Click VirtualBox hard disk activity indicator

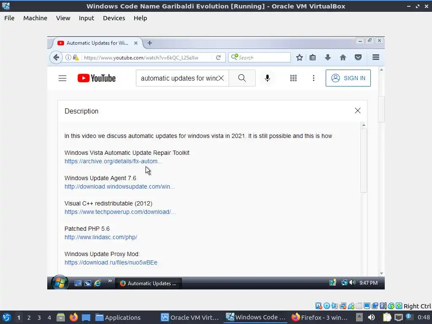pos(319,306)
